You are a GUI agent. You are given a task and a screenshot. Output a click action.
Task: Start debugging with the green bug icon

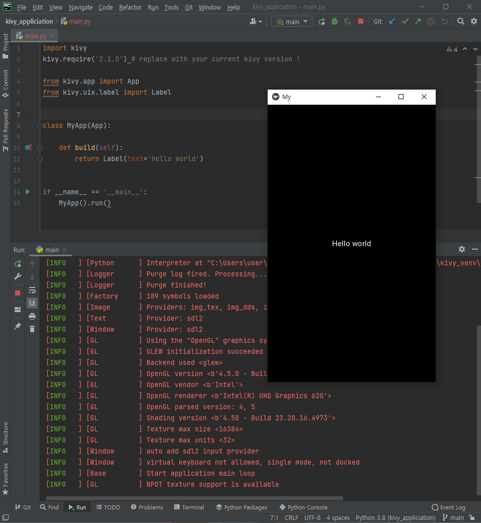tap(334, 22)
